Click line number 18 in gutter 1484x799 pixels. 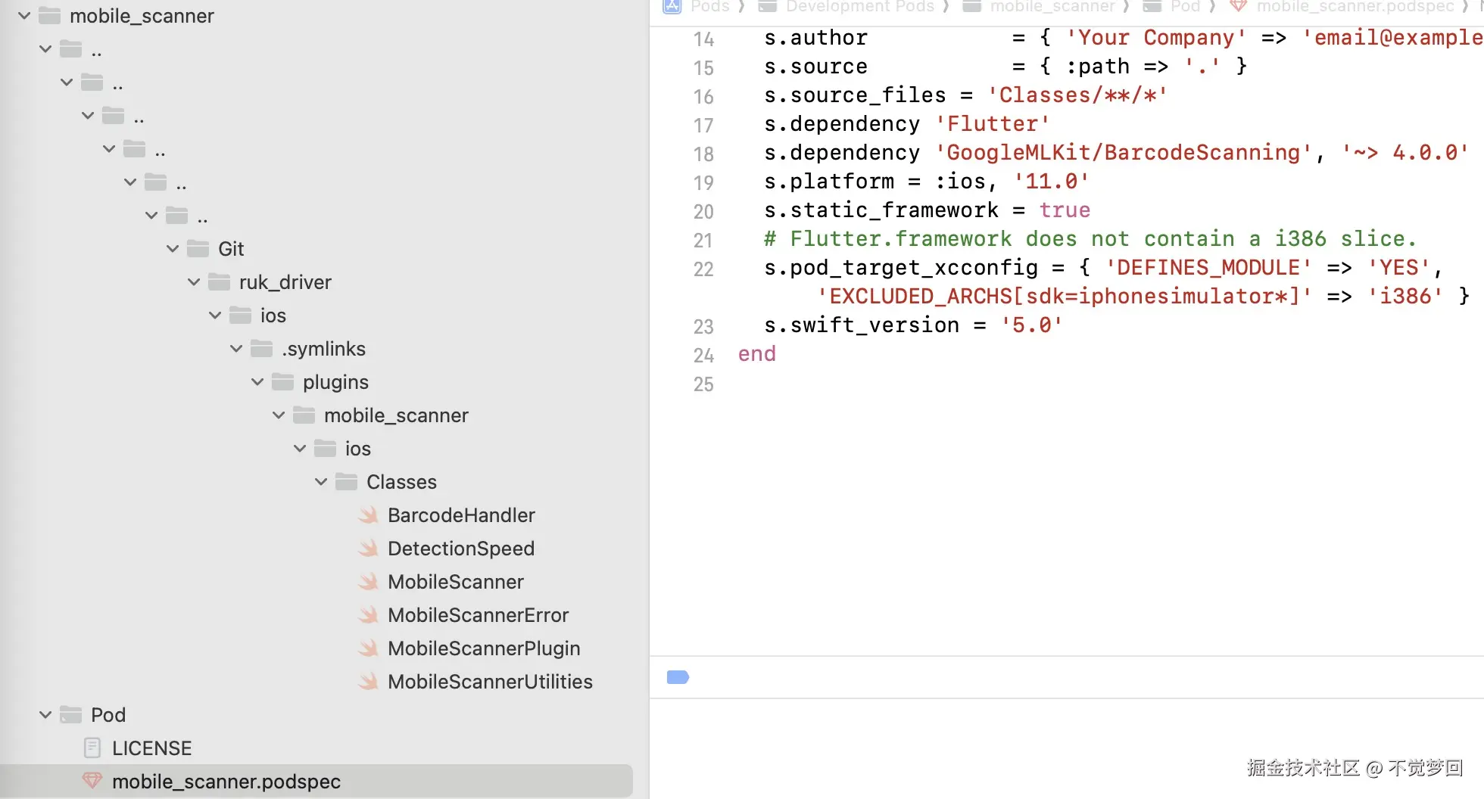click(703, 154)
